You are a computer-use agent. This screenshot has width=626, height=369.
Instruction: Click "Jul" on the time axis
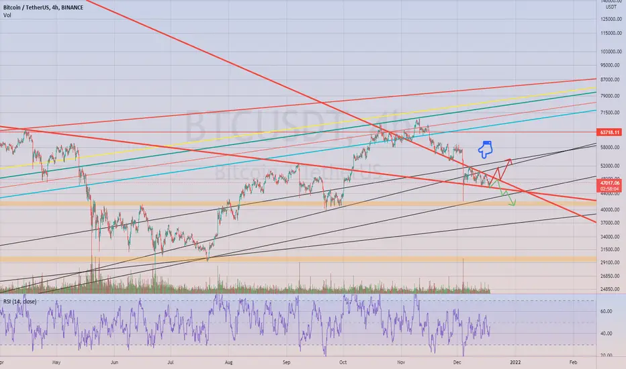tap(171, 362)
